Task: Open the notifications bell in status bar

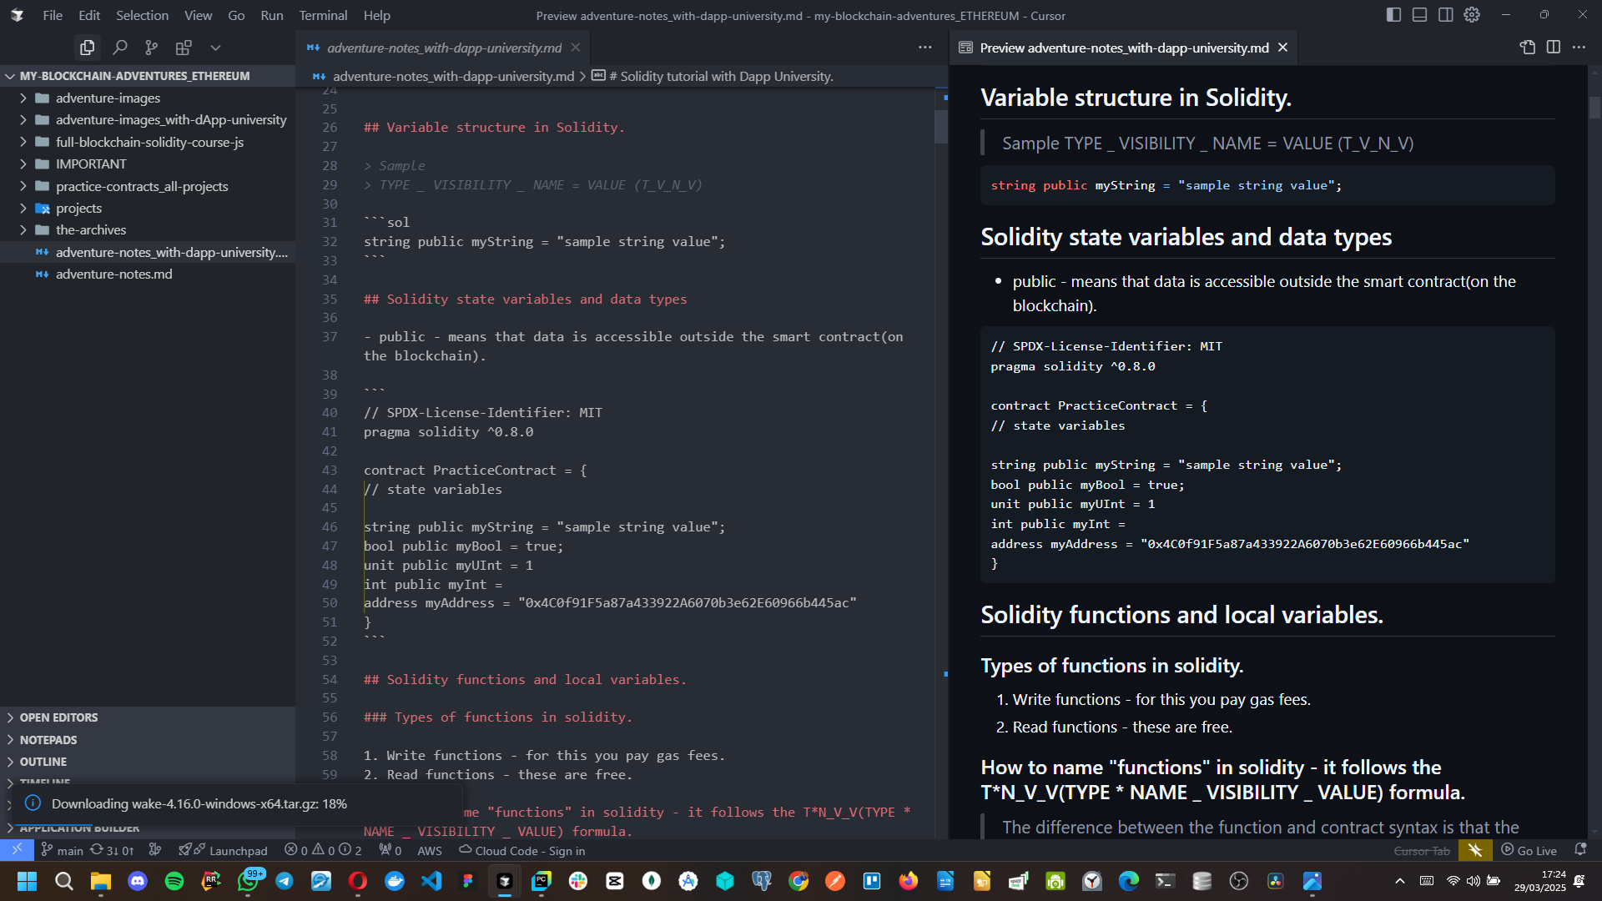Action: click(x=1579, y=850)
